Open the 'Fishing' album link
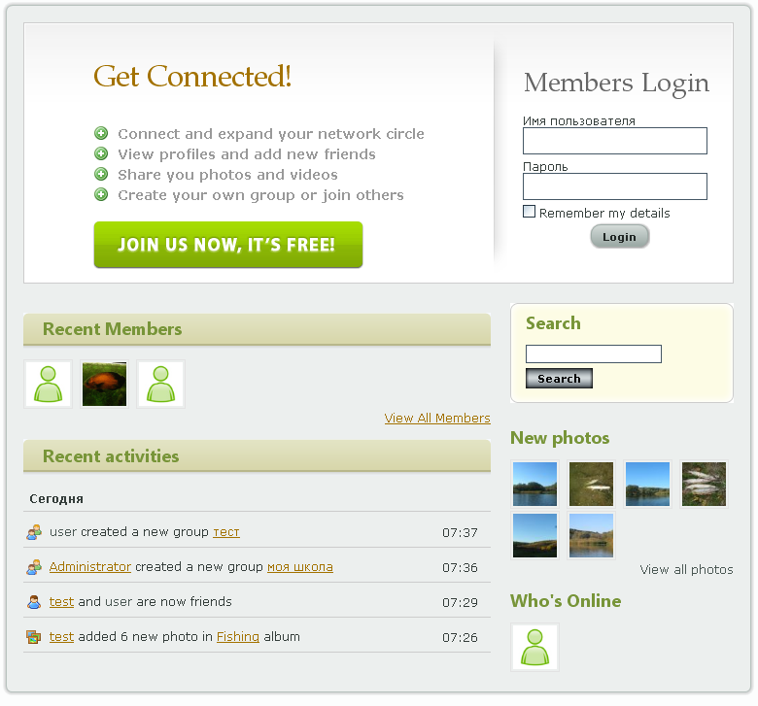This screenshot has height=706, width=758. [x=238, y=637]
